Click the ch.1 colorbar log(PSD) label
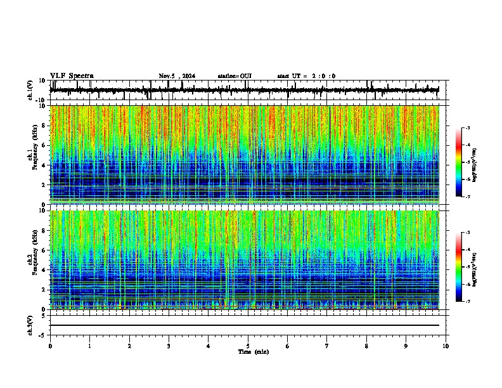This screenshot has width=502, height=388. [474, 165]
